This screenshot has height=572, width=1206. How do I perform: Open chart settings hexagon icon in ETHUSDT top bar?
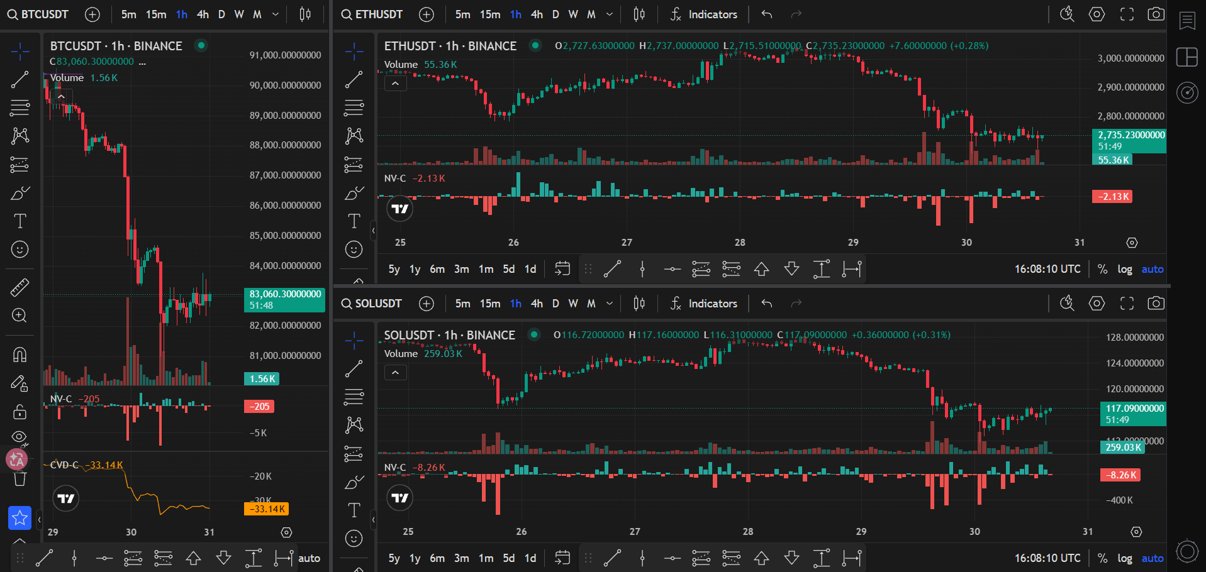tap(1097, 14)
